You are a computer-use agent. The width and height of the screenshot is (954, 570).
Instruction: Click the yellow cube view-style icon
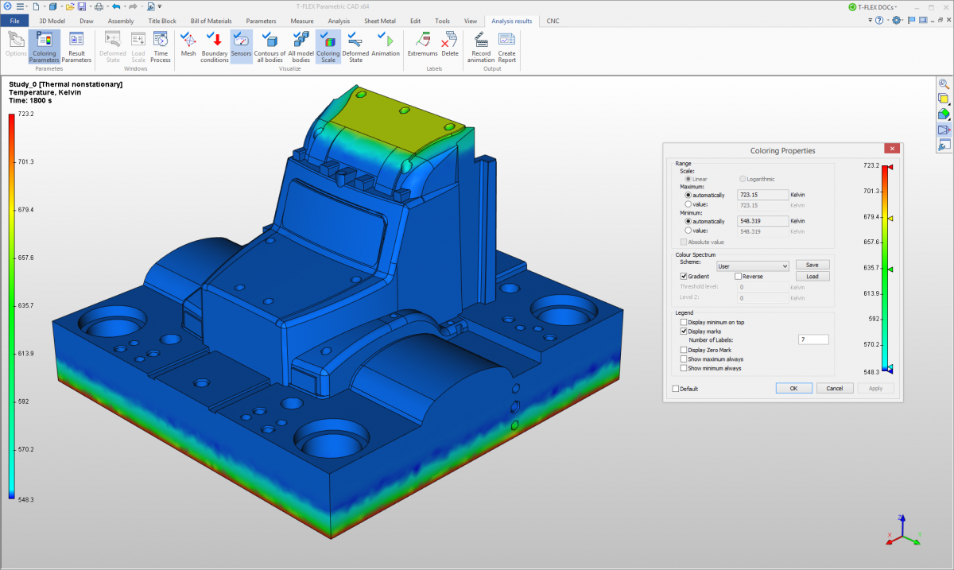(x=944, y=99)
